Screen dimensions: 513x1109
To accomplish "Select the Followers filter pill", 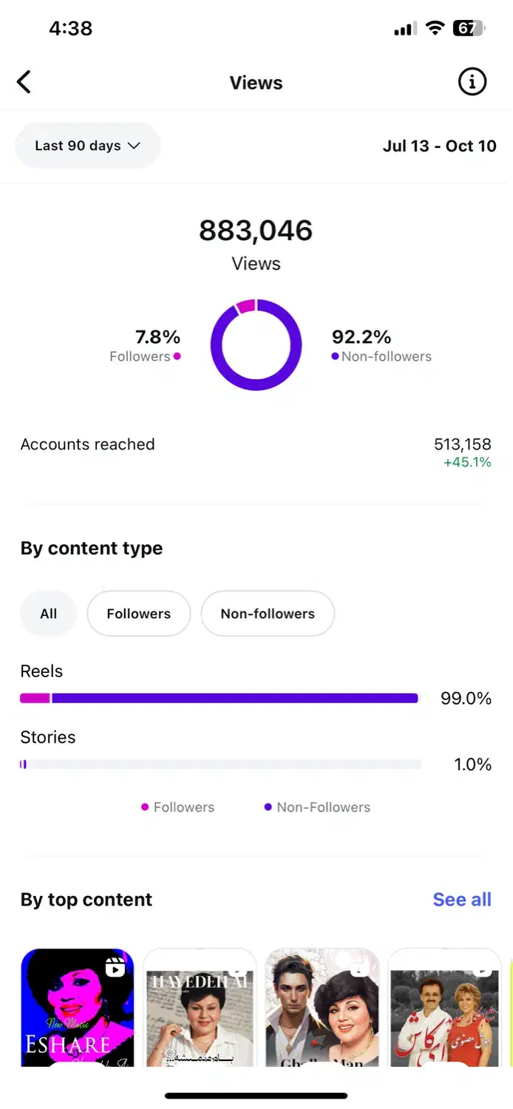I will point(139,614).
